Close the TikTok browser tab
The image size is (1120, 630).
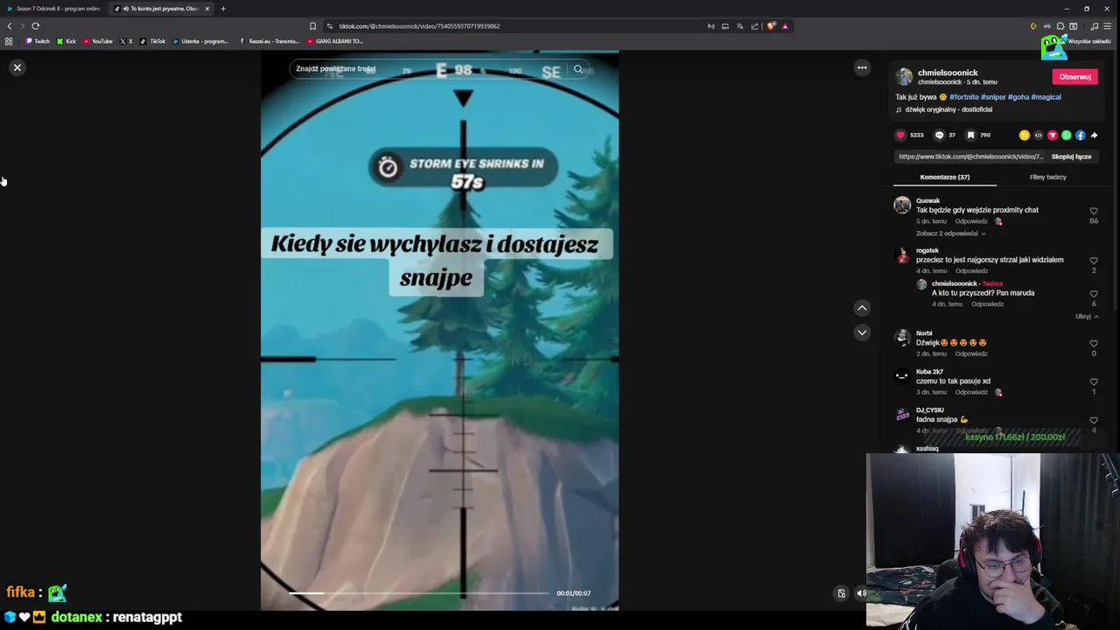click(x=207, y=9)
